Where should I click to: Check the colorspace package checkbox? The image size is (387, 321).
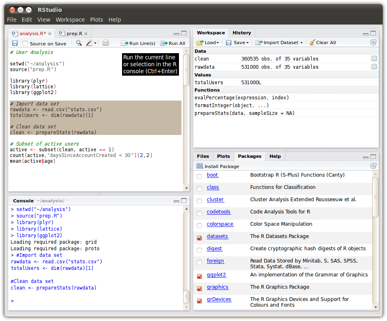(x=199, y=225)
